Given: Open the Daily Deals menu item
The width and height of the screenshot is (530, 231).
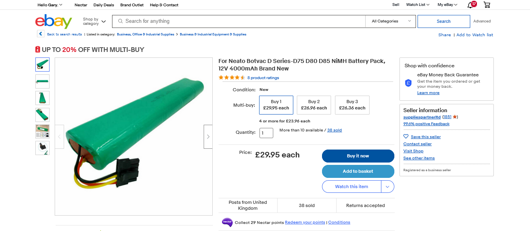Looking at the screenshot, I should (104, 5).
